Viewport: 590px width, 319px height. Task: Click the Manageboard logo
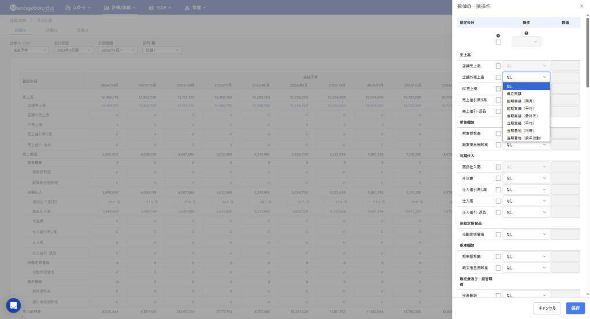tap(31, 8)
